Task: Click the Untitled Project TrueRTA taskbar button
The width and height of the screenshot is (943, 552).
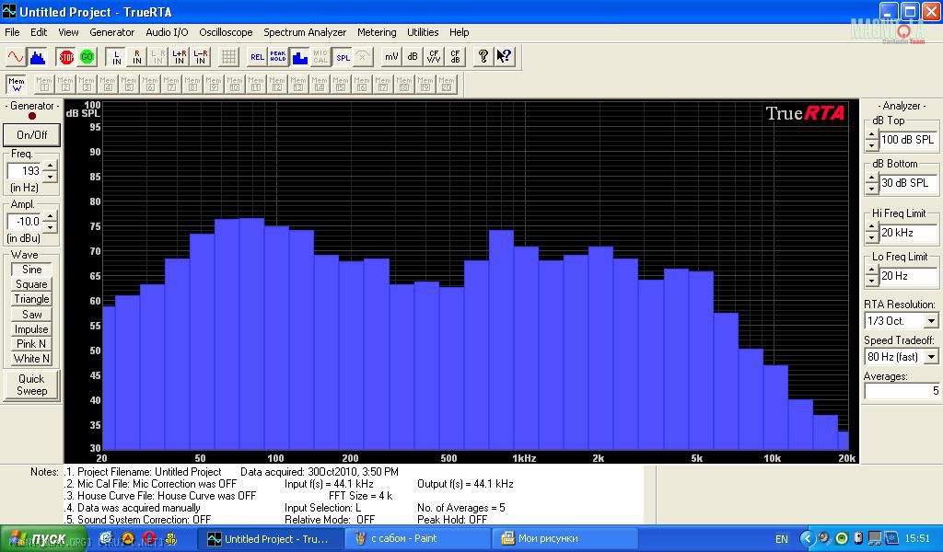Action: (272, 539)
